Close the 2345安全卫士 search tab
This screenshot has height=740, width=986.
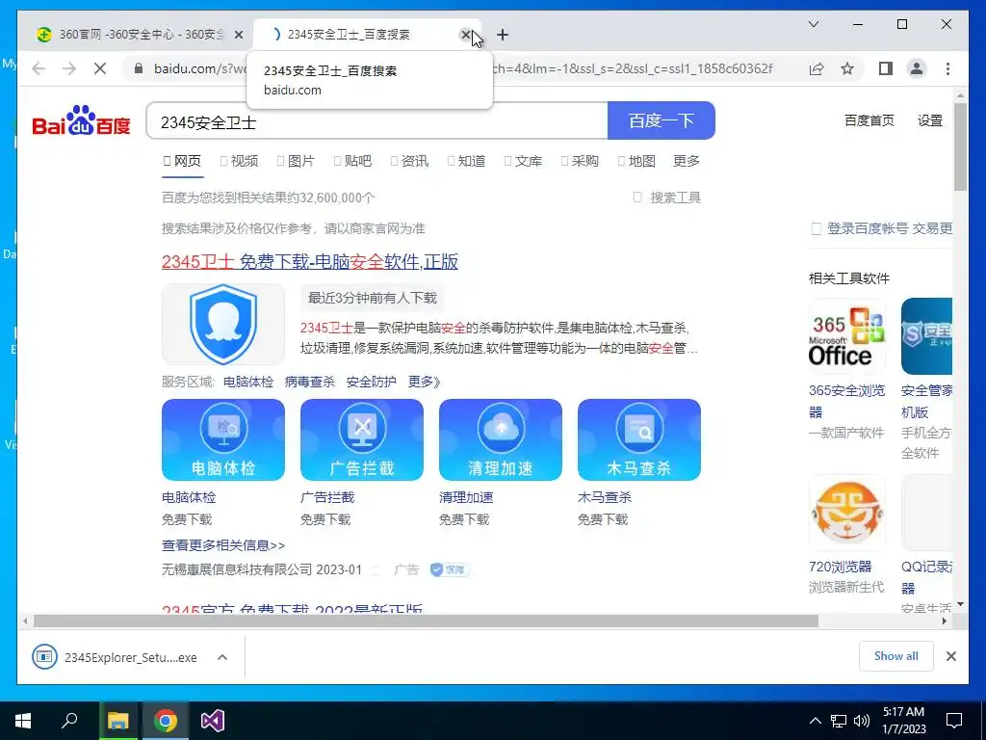pos(466,35)
